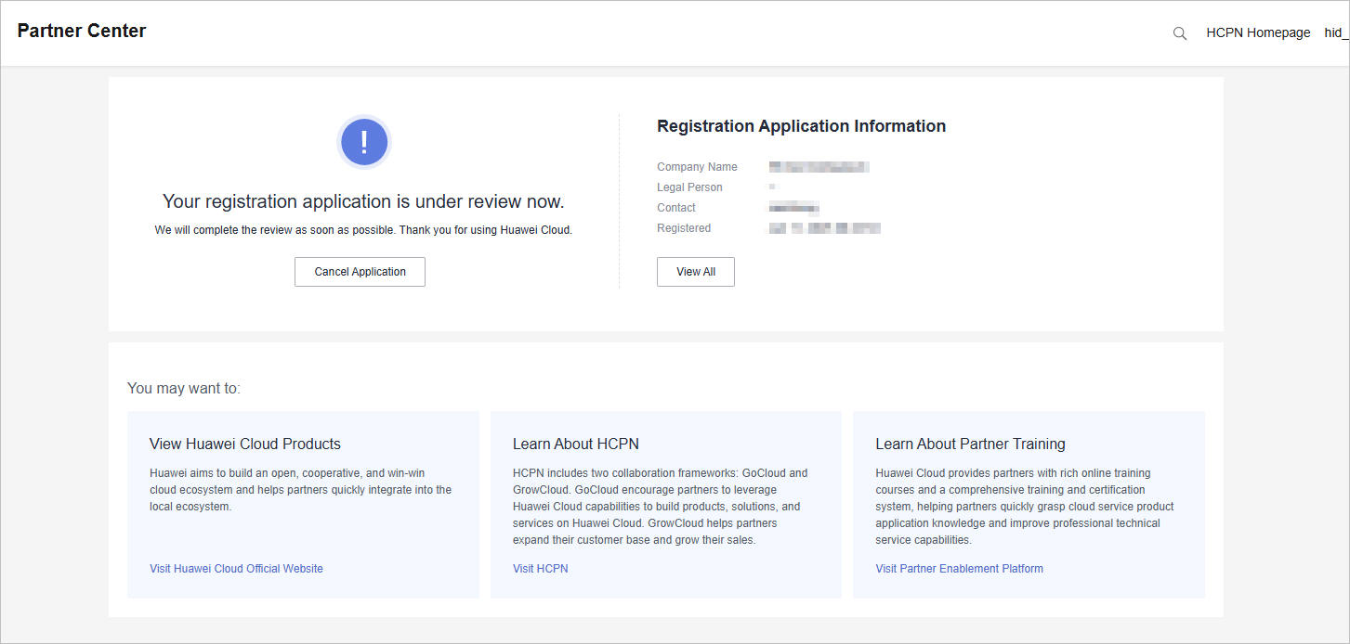This screenshot has width=1350, height=644.
Task: Open the hid_ account menu
Action: (1336, 32)
